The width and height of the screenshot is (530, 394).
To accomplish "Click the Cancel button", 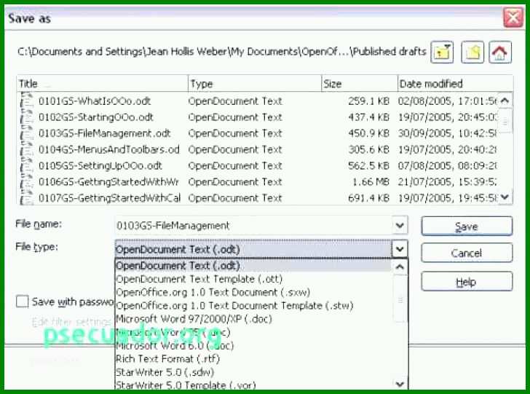I will pos(467,253).
